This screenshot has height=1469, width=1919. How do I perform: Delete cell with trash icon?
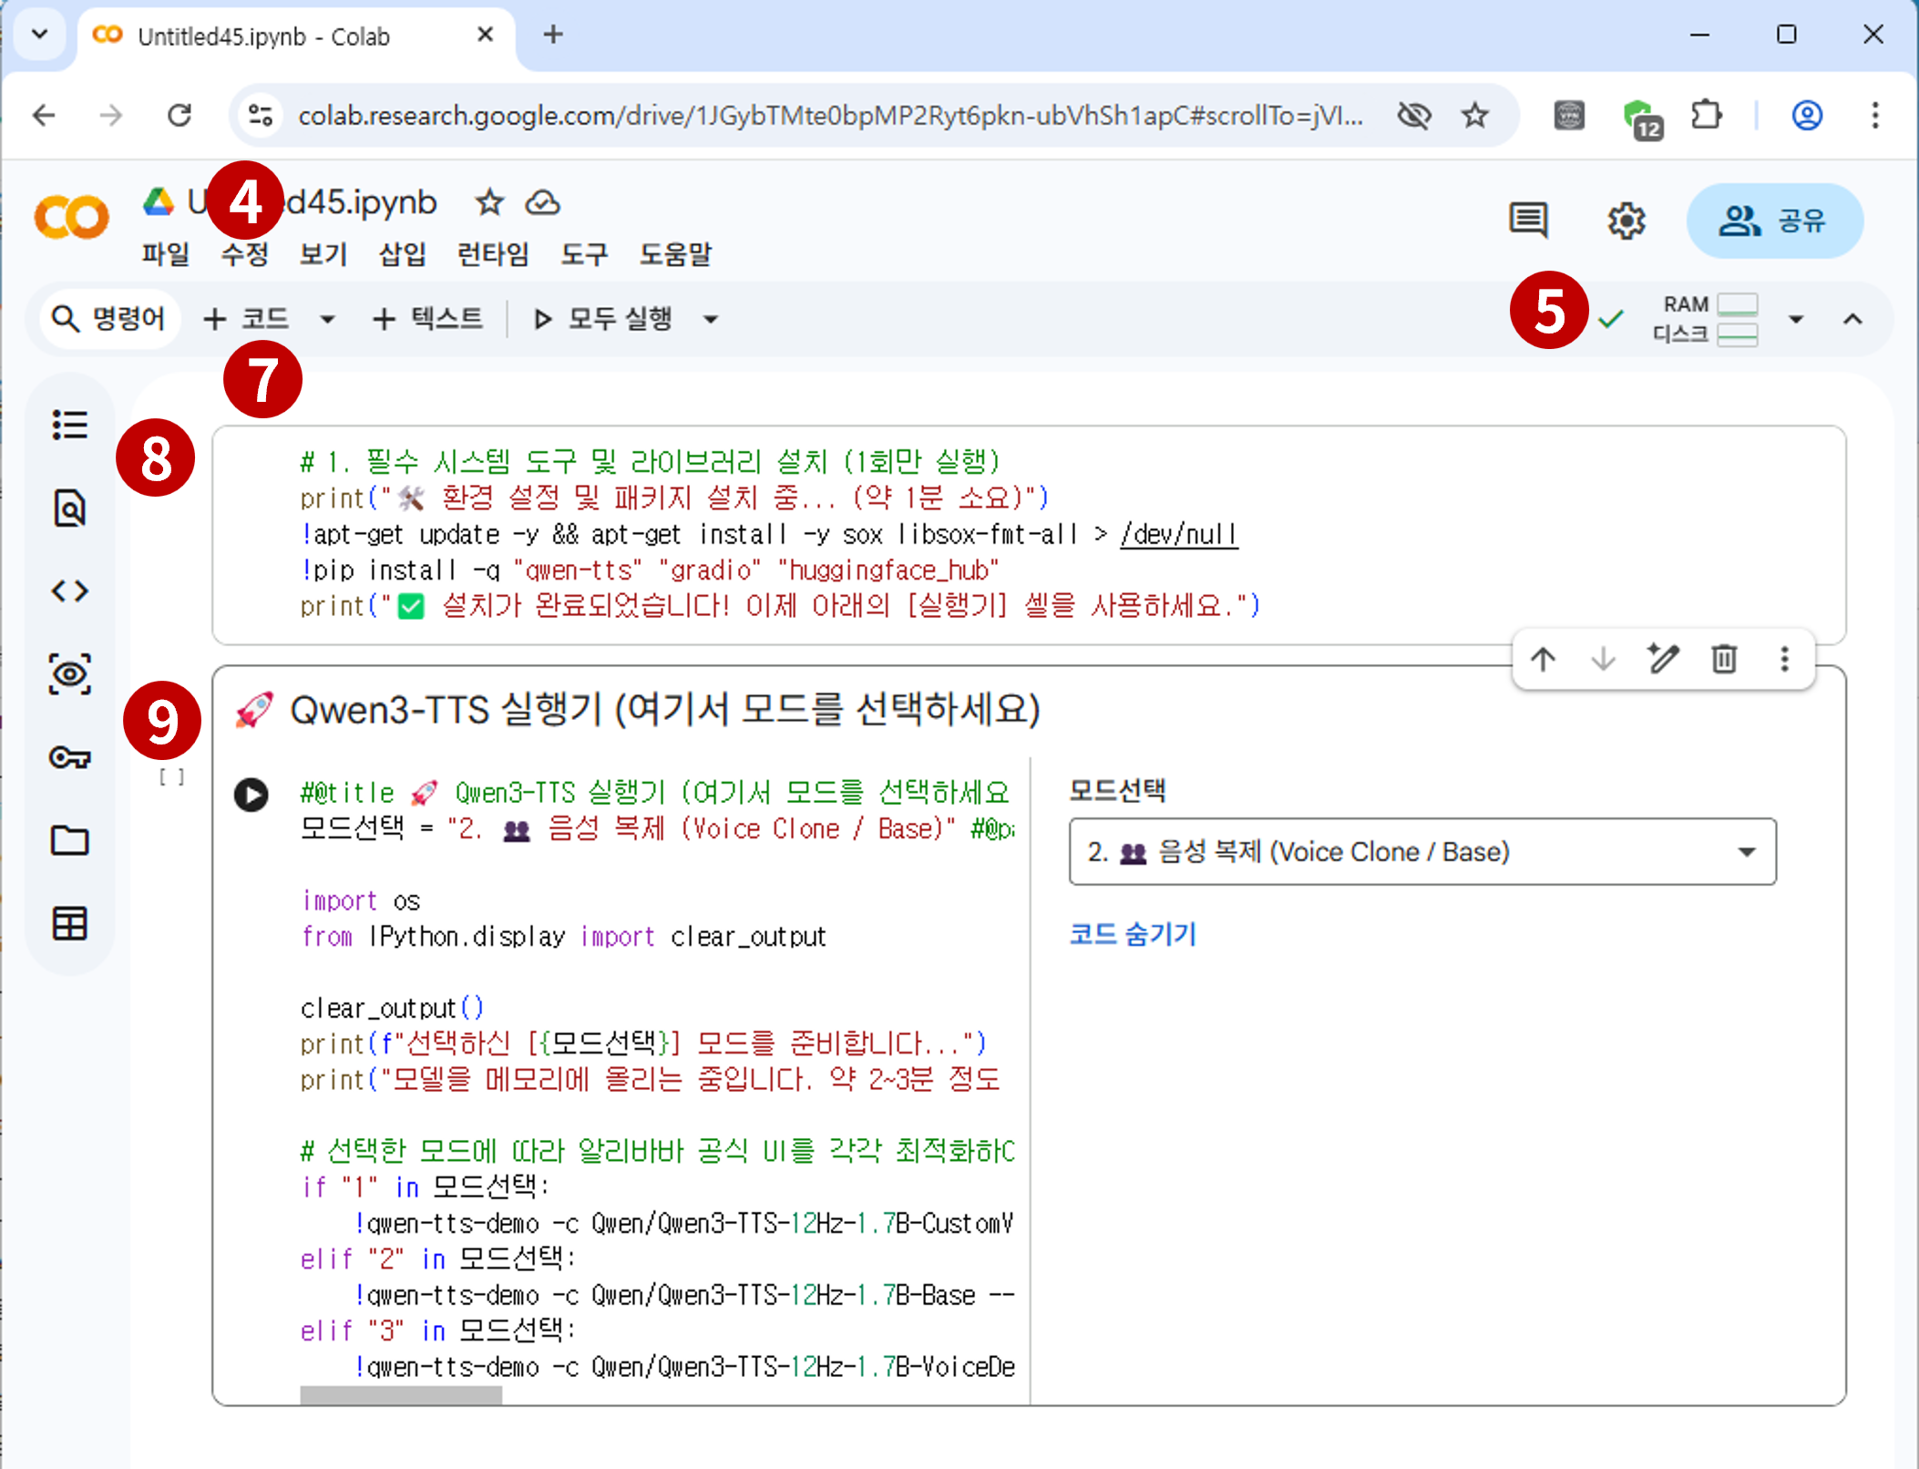click(1724, 658)
